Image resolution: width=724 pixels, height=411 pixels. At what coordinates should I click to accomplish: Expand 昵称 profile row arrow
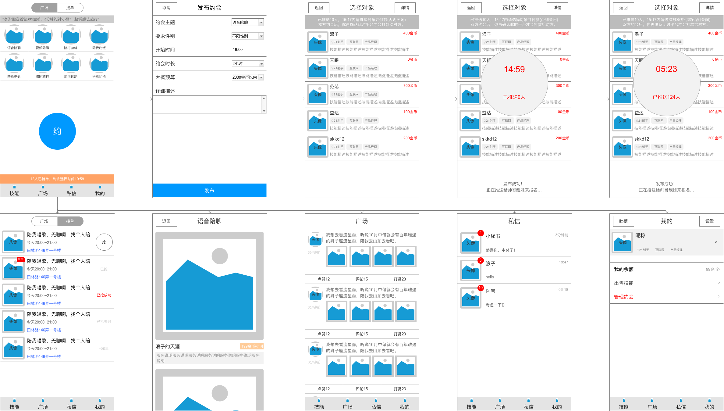[716, 242]
